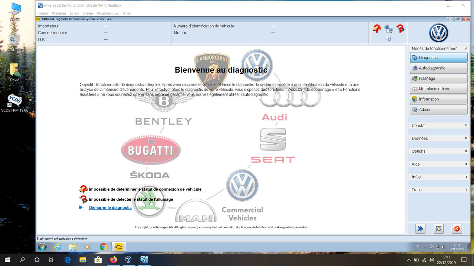Click warning icon beside ignition status message
This screenshot has height=266, width=474.
83,199
